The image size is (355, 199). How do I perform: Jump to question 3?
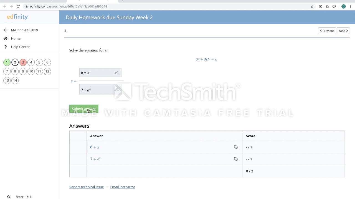[x=23, y=62]
